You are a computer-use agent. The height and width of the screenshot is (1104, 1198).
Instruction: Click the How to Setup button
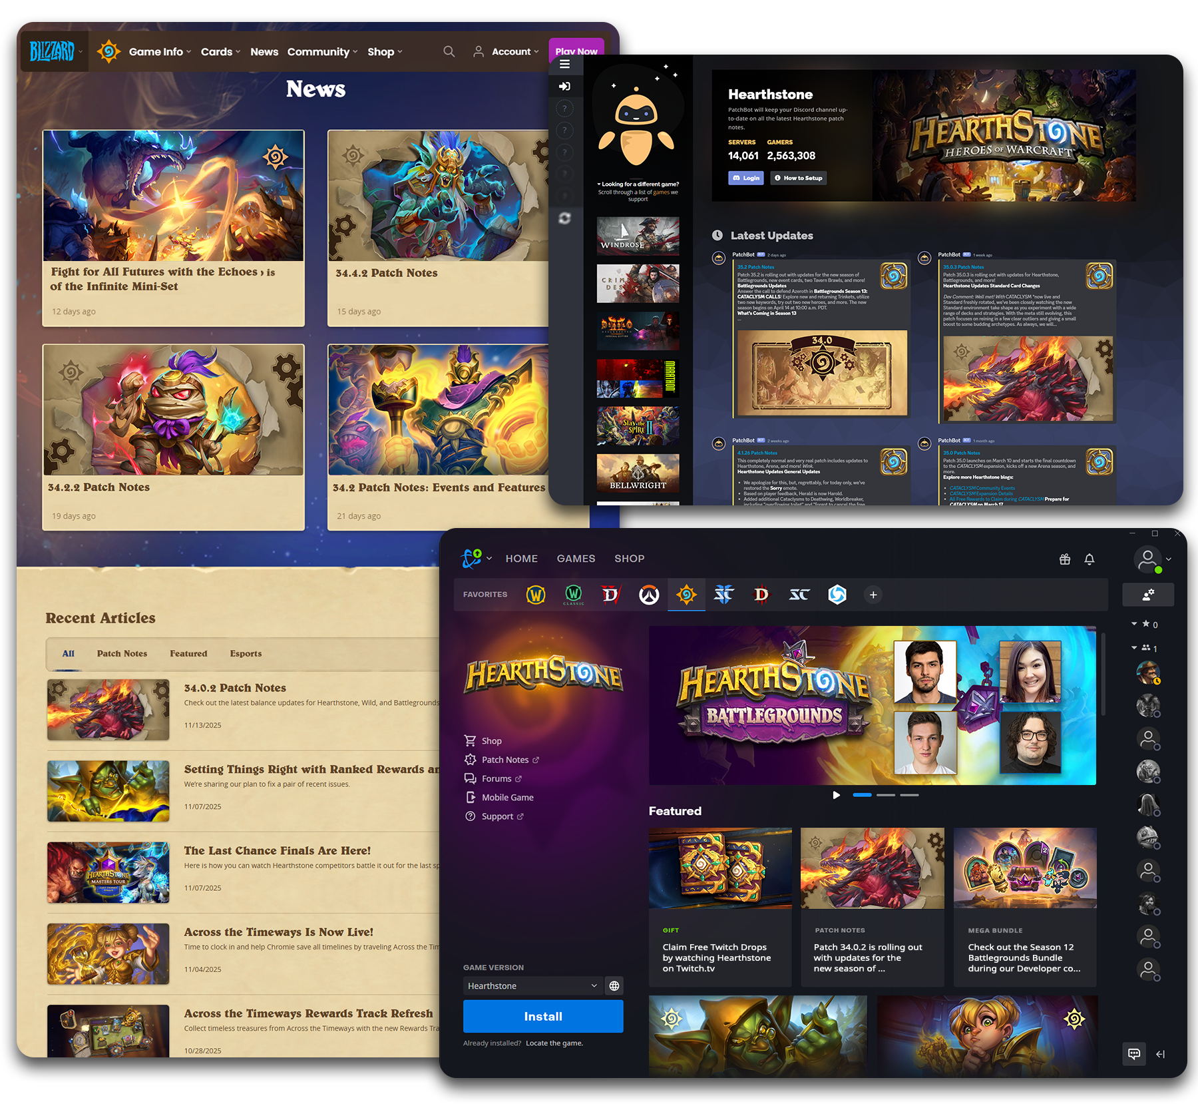(798, 178)
